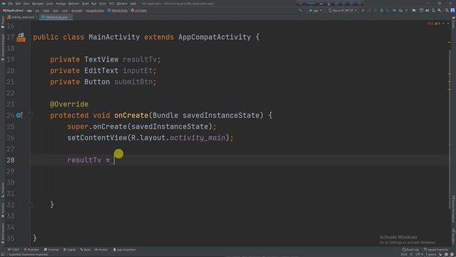The image size is (456, 257).
Task: Open the View menu
Action: pos(26,4)
